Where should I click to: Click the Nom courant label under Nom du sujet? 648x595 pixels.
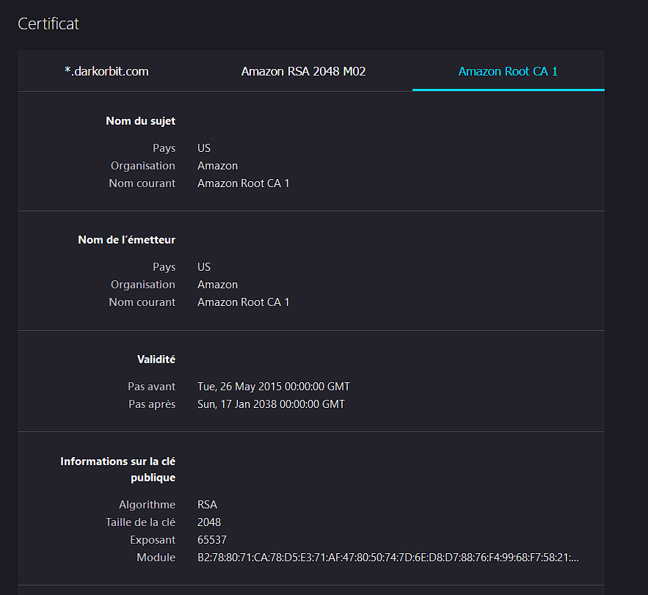pyautogui.click(x=142, y=183)
